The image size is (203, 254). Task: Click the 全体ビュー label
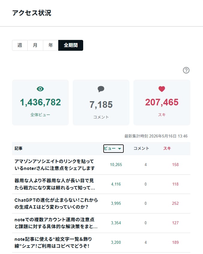click(40, 115)
